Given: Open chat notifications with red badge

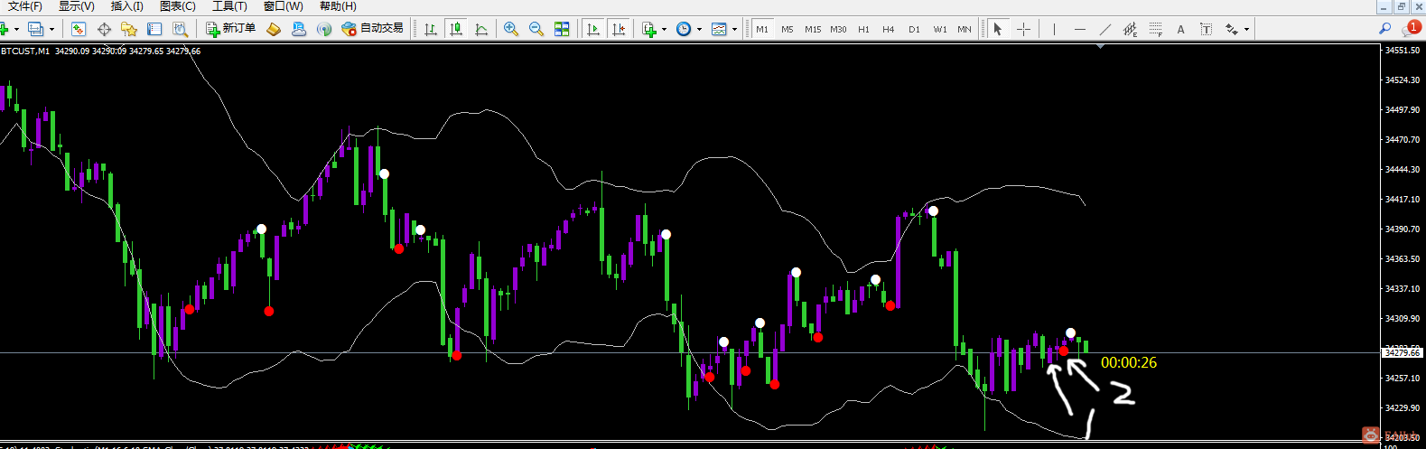Looking at the screenshot, I should click(1411, 29).
